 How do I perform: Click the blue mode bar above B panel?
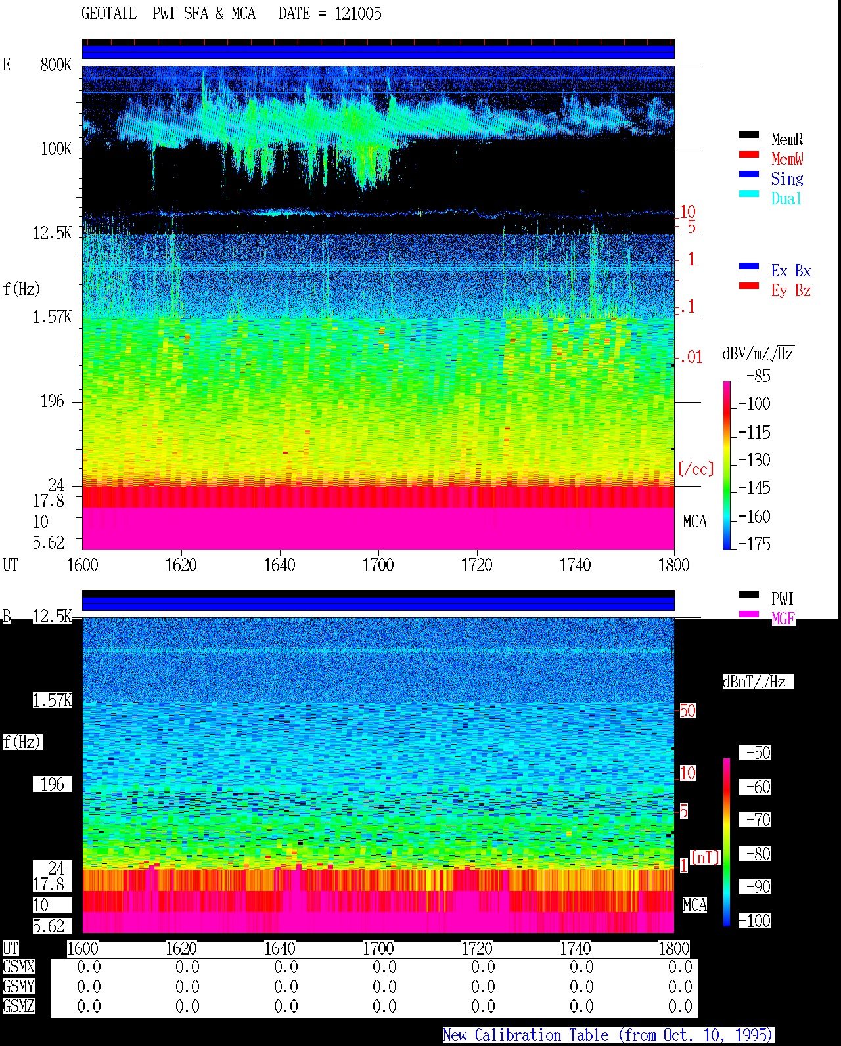[378, 603]
